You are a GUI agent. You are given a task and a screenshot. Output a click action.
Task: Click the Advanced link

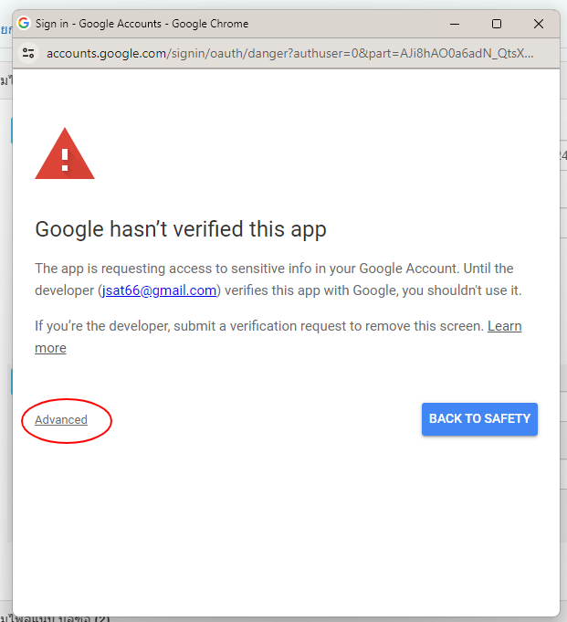(x=61, y=420)
